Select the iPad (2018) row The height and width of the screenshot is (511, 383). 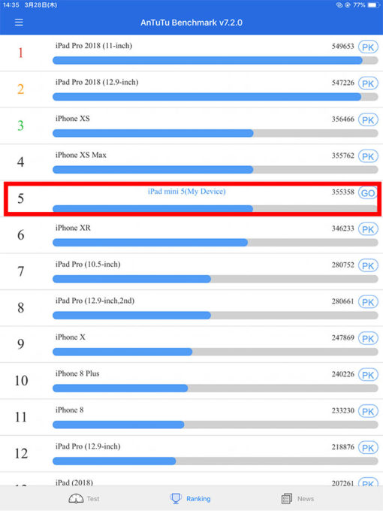191,479
